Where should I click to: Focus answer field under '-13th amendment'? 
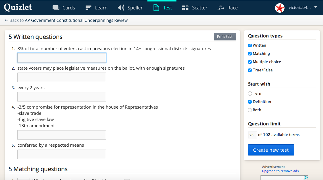[62, 135]
